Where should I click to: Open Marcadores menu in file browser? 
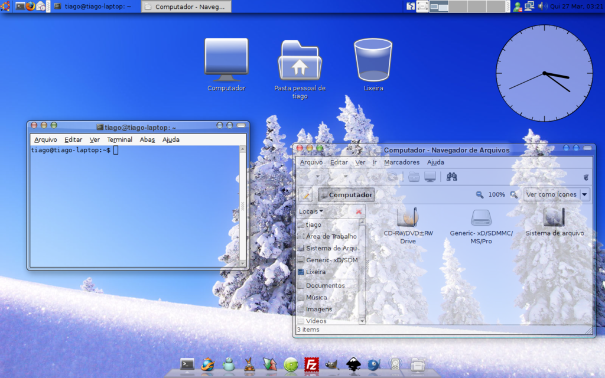coord(402,162)
